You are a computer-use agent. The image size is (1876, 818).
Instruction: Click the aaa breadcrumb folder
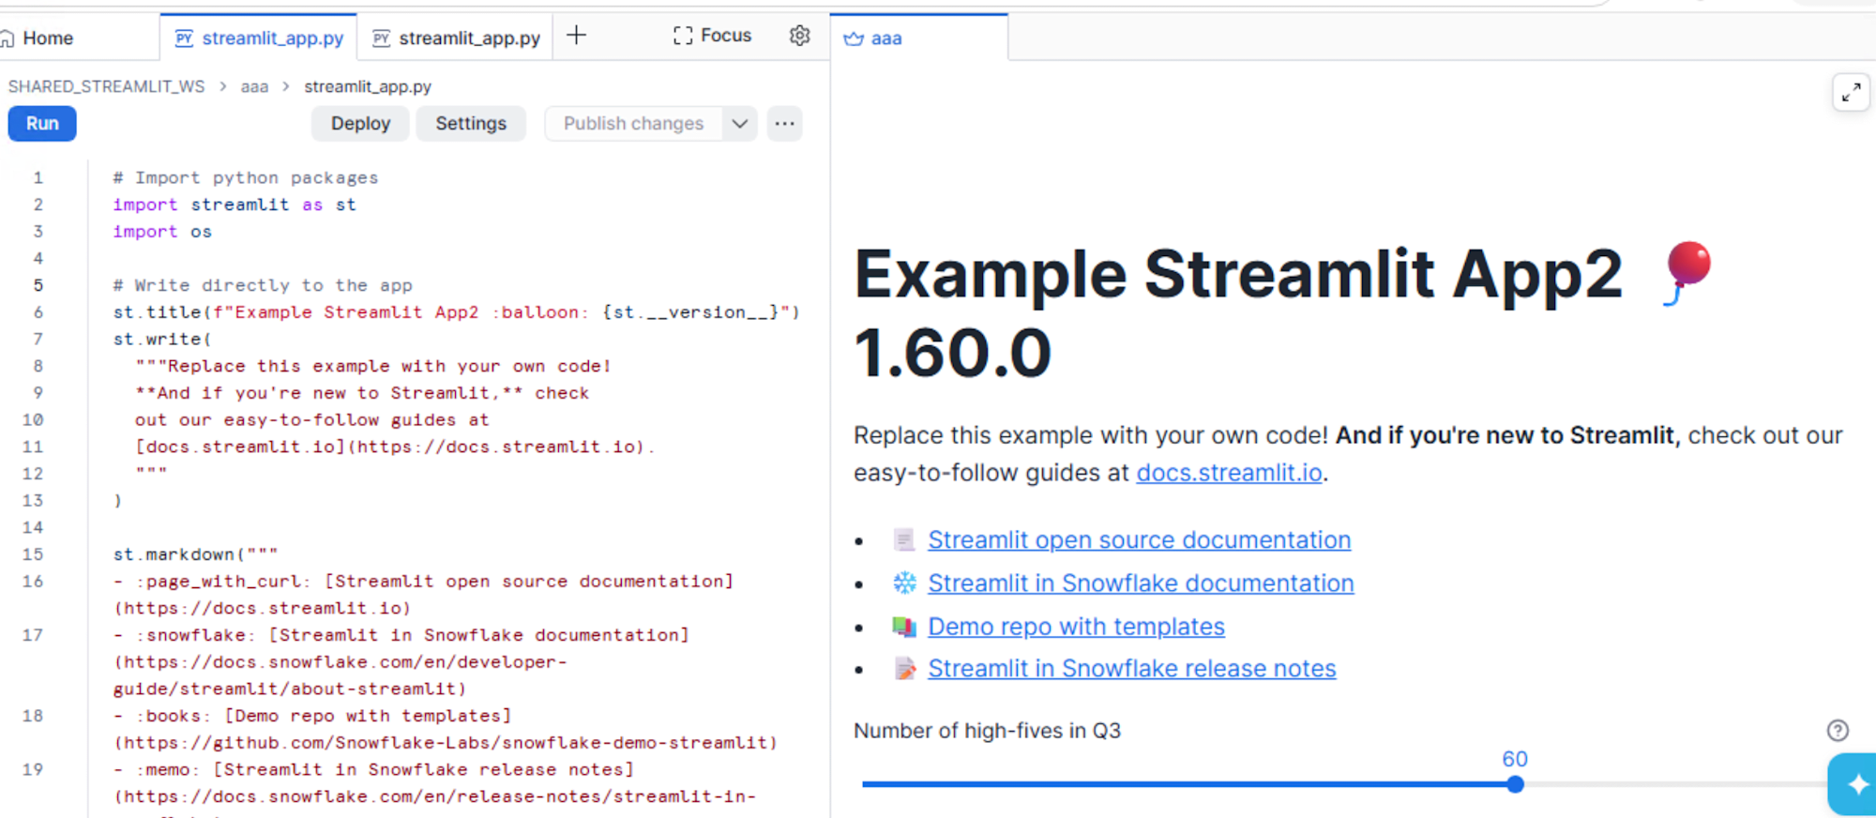254,86
